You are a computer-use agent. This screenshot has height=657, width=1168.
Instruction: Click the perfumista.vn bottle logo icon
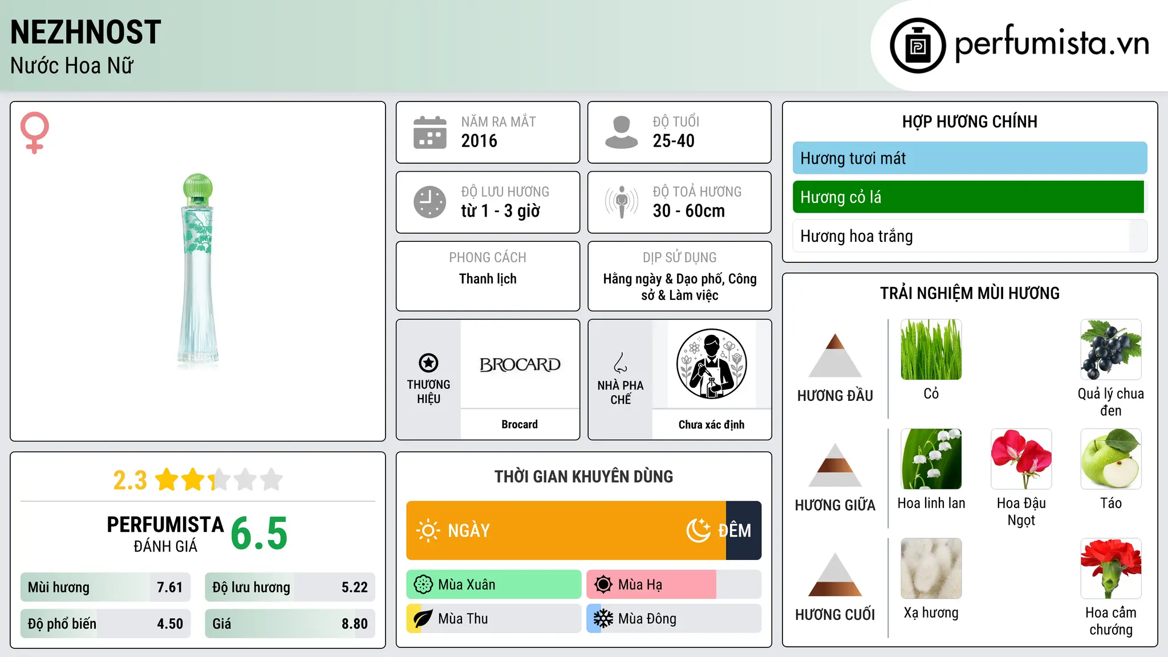coord(918,46)
